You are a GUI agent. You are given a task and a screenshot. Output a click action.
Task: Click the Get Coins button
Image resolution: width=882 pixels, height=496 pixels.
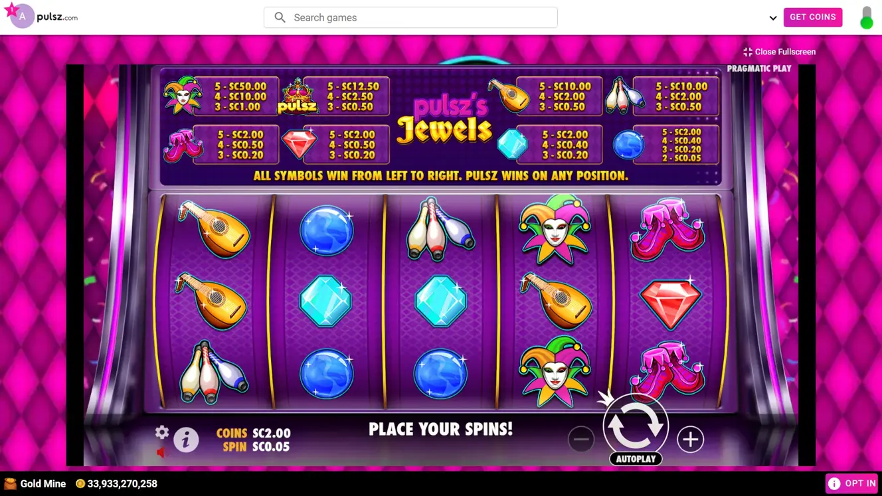point(813,17)
